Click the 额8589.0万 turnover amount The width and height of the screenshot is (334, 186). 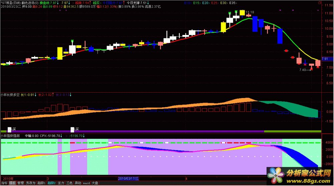coord(87,7)
